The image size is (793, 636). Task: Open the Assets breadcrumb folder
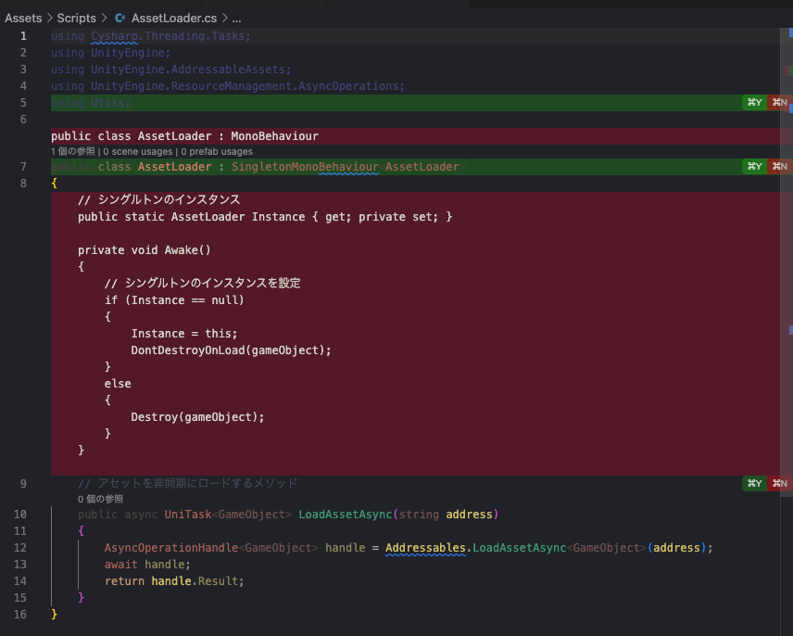(x=23, y=19)
